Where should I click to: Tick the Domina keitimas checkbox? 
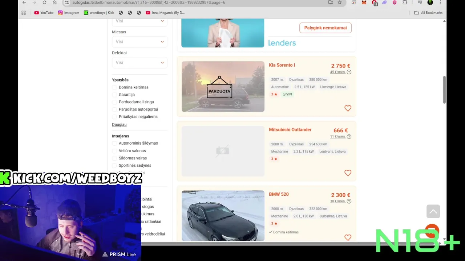point(114,87)
